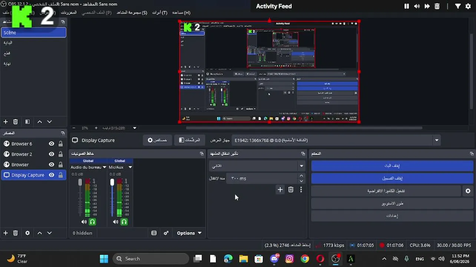Open the mixer Options dropdown
Viewport: 476px width, 267px height.
(x=189, y=233)
